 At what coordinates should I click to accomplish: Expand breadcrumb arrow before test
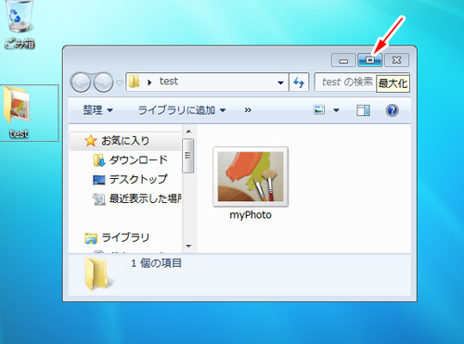point(149,83)
